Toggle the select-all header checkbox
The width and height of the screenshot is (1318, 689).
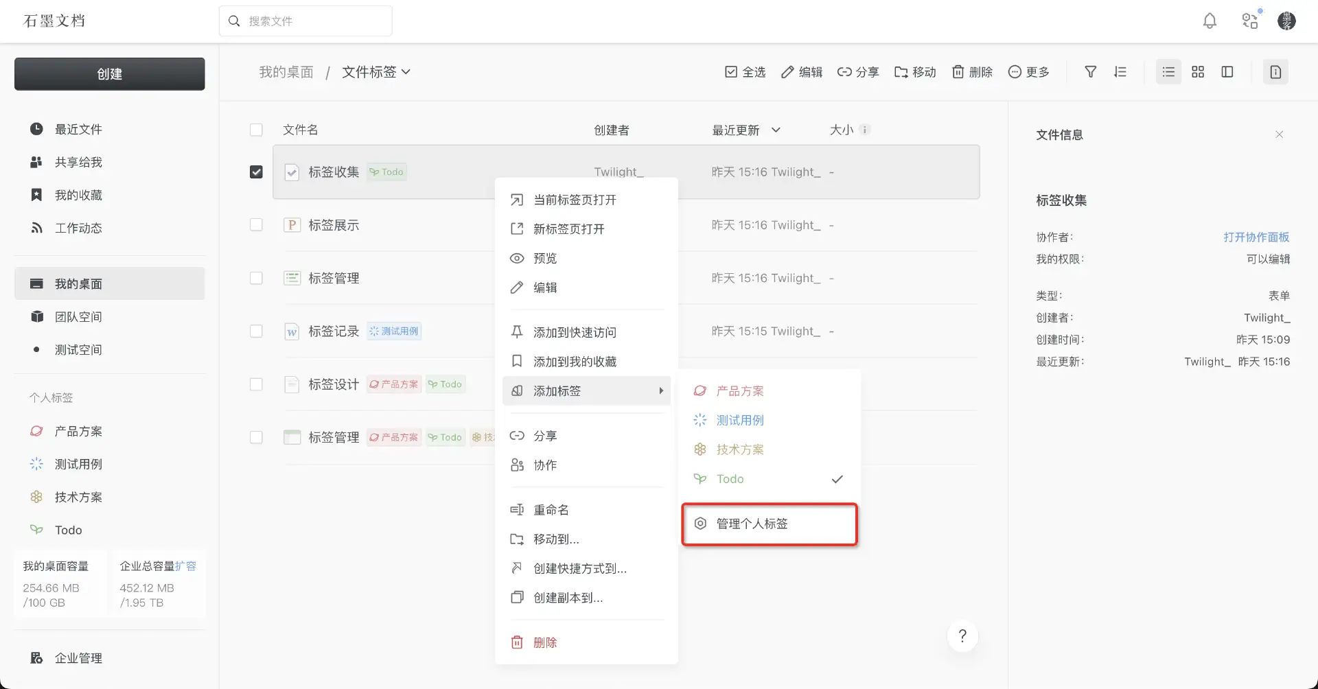point(256,130)
